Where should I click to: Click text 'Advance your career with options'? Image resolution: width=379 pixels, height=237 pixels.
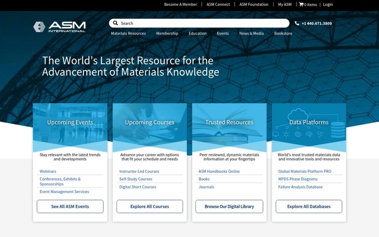pyautogui.click(x=150, y=155)
